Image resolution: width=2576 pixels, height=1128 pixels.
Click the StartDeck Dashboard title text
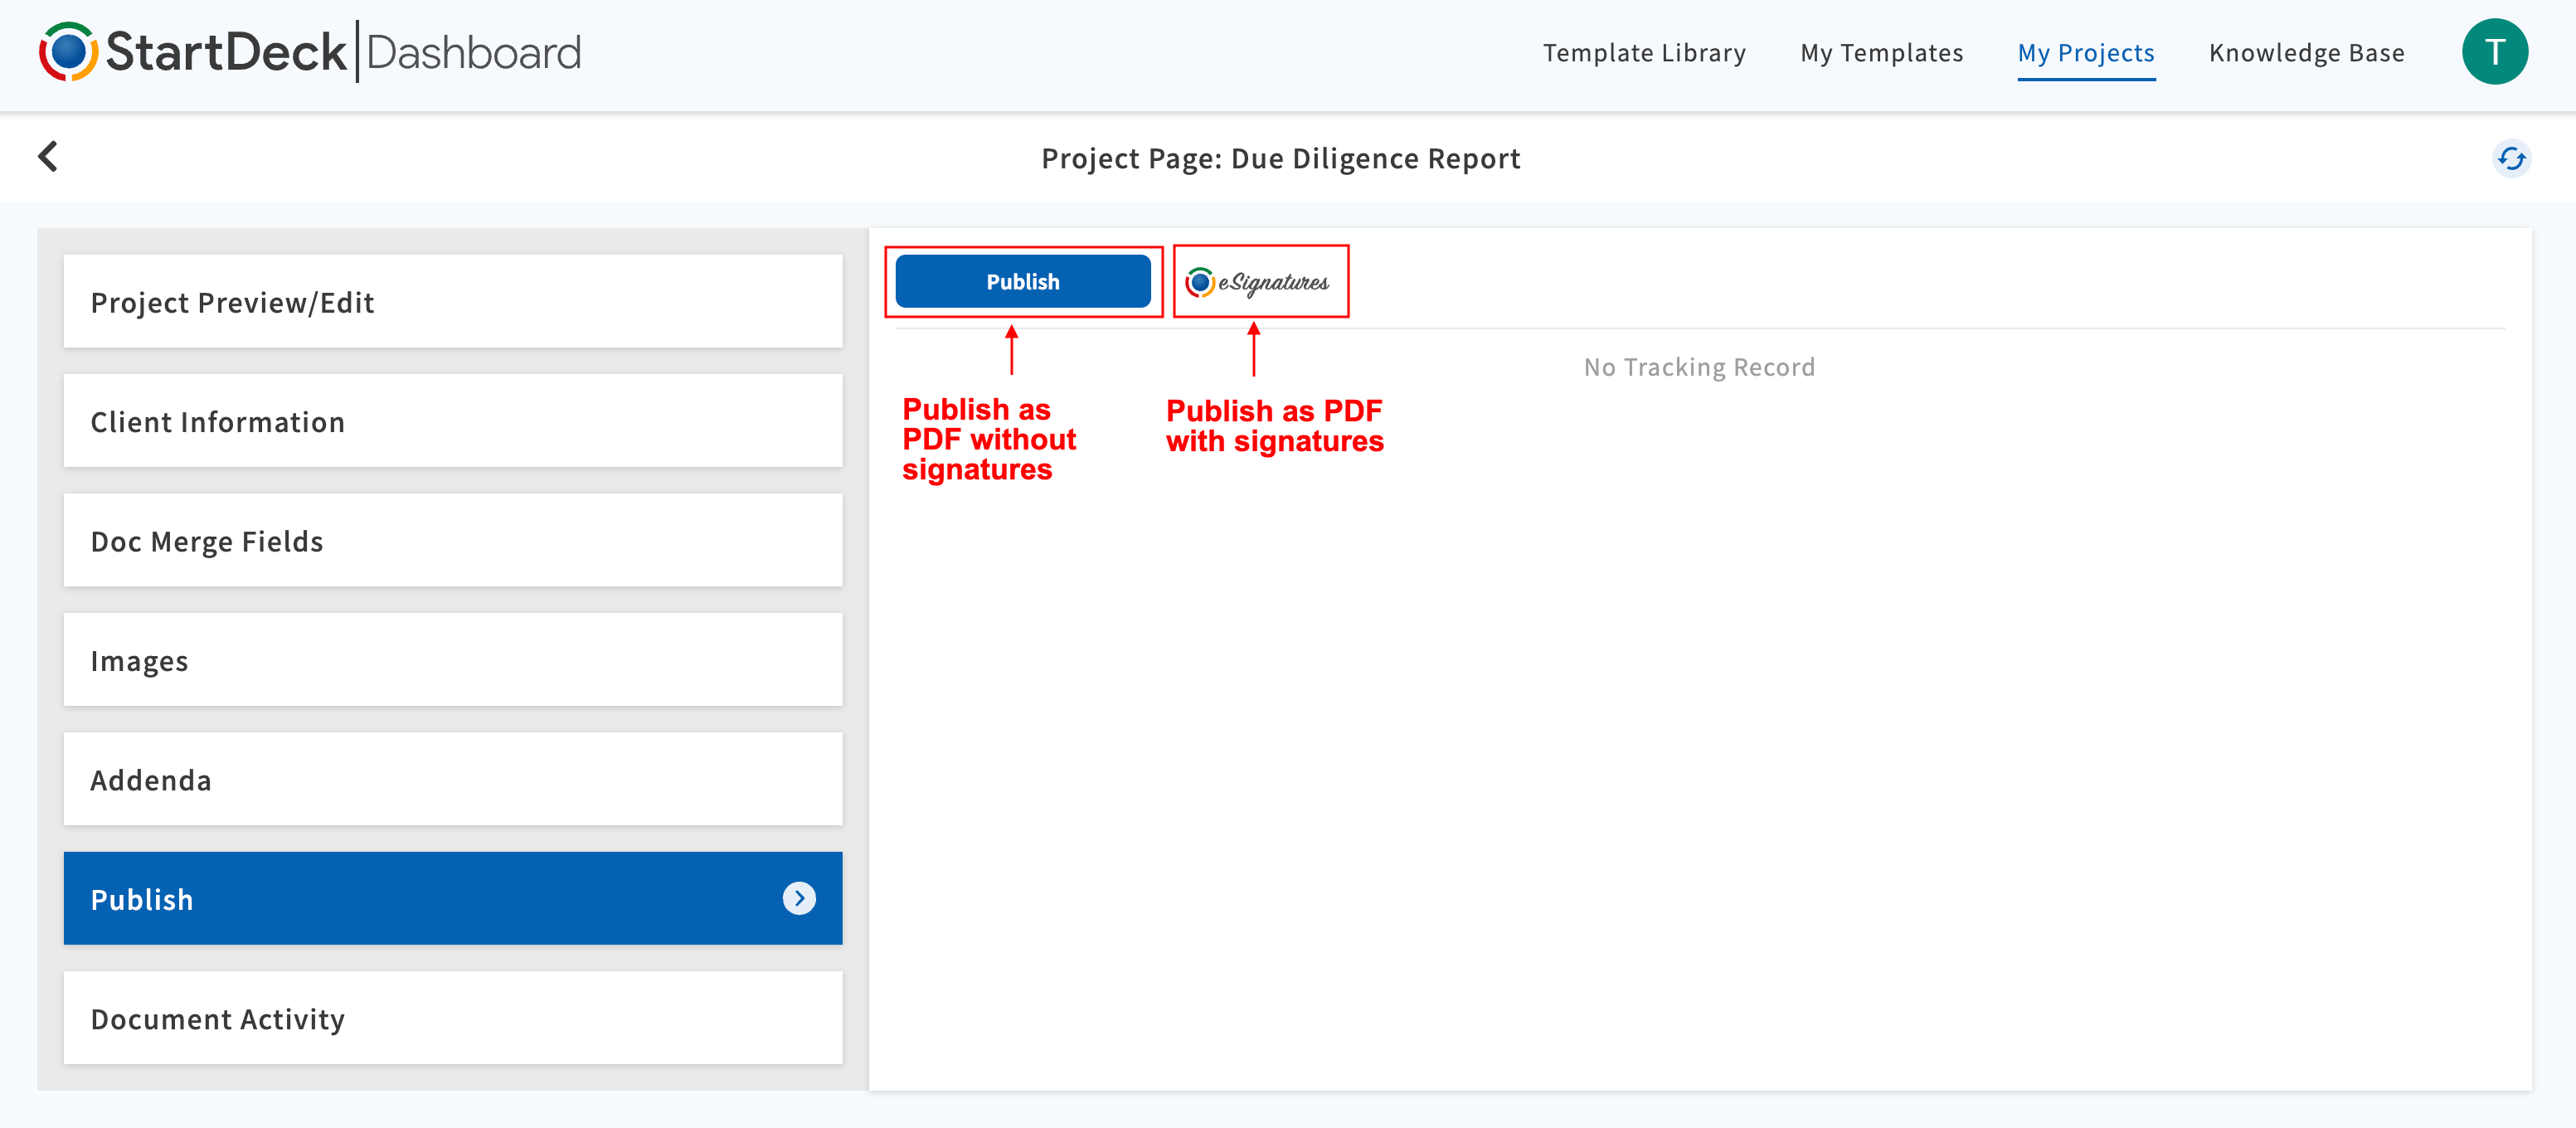coord(343,52)
